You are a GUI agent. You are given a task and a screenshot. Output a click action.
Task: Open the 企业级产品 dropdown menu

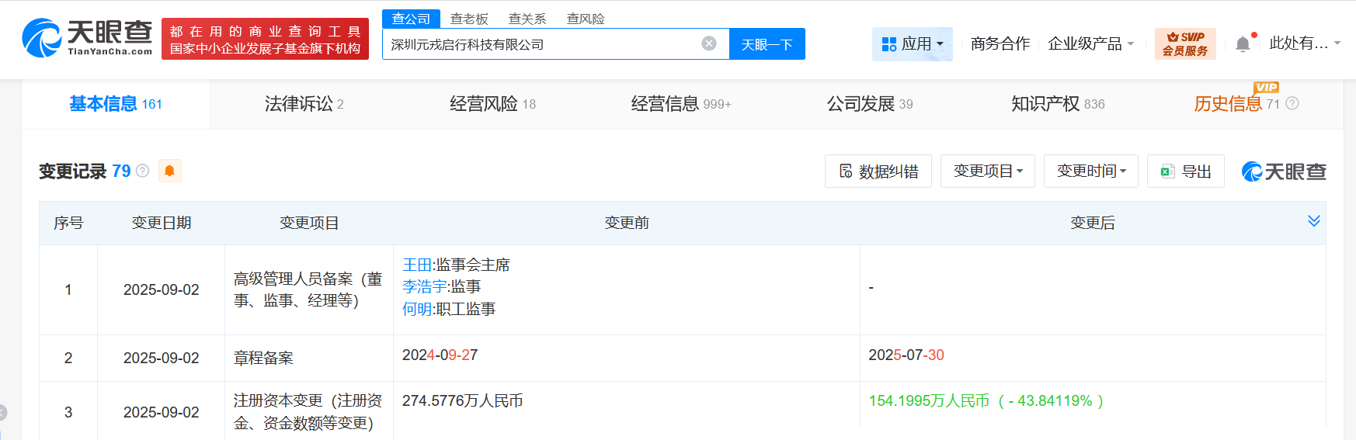[1090, 43]
